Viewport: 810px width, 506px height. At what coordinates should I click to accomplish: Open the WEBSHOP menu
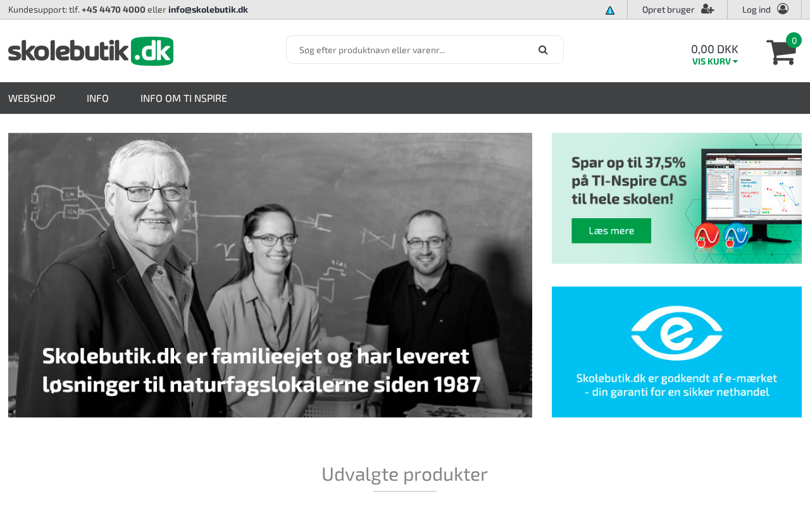click(x=32, y=98)
